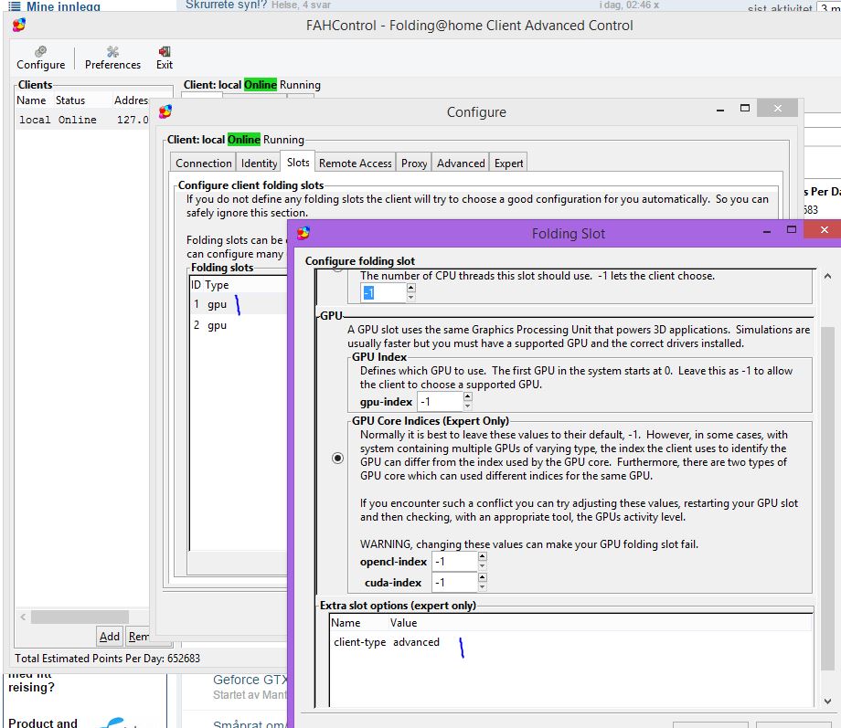
Task: Increment the opencl-index spinner
Action: (482, 556)
